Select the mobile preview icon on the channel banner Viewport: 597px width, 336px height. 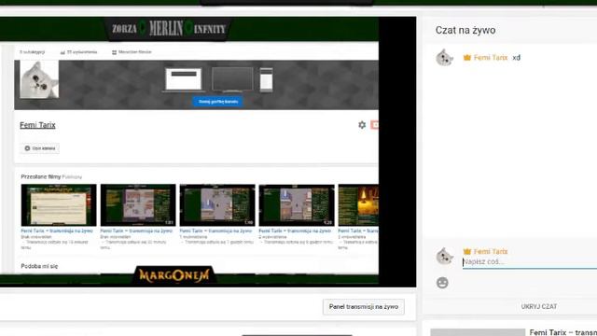pyautogui.click(x=266, y=79)
